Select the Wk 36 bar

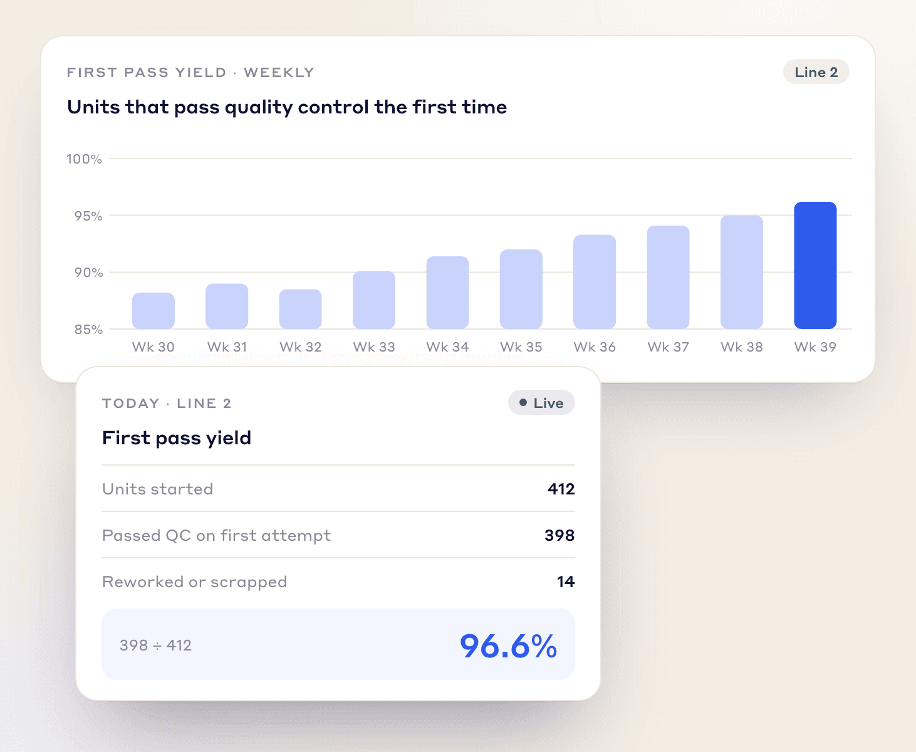(x=595, y=282)
